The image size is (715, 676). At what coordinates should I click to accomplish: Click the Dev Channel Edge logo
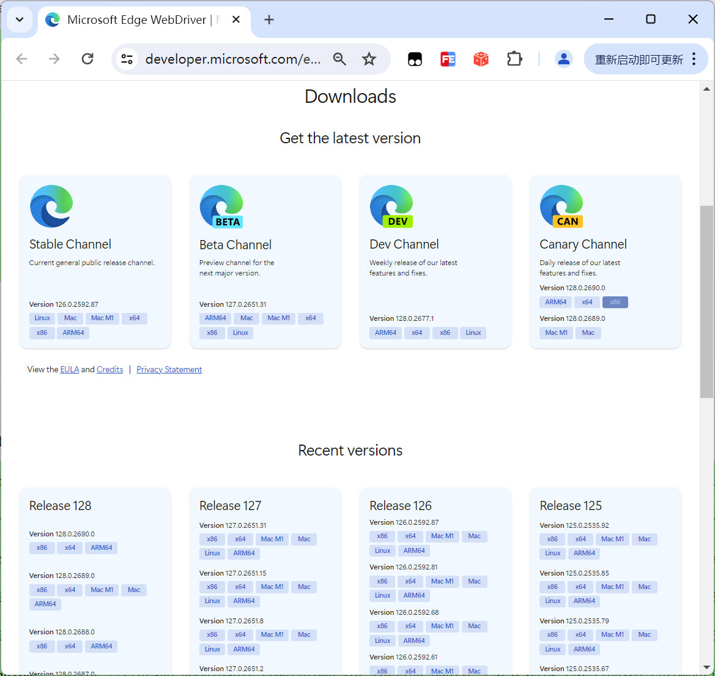(x=391, y=206)
